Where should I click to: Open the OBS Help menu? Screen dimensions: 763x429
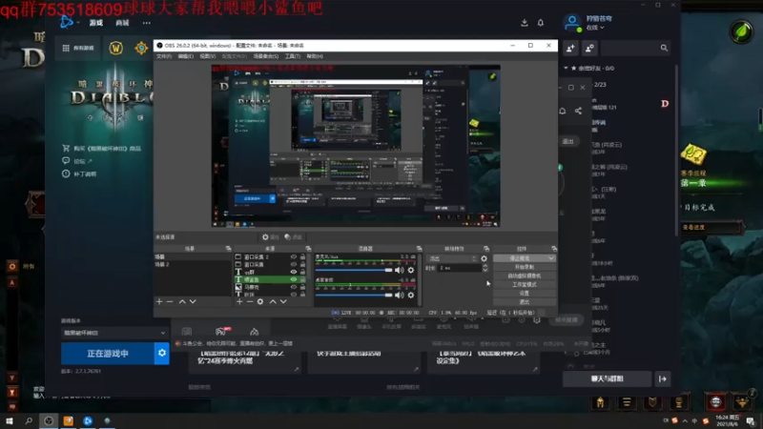click(x=315, y=56)
